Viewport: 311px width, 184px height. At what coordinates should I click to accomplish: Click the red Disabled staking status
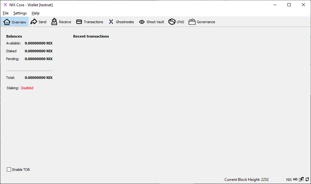coord(27,88)
